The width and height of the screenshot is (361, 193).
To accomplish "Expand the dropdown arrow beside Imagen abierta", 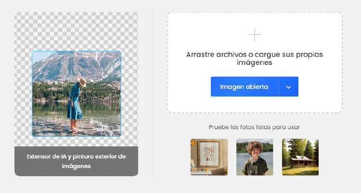I will click(288, 87).
